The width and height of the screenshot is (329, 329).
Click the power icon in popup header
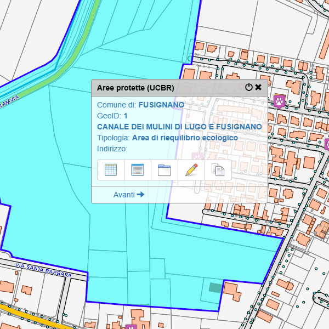(249, 87)
